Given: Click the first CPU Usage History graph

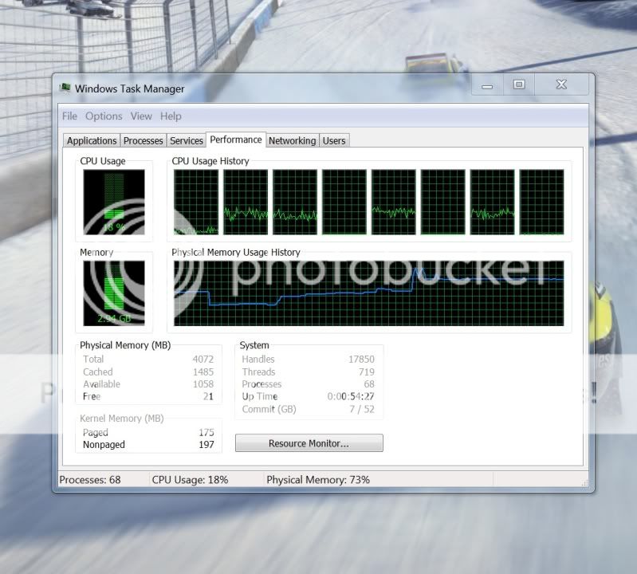Looking at the screenshot, I should click(196, 202).
